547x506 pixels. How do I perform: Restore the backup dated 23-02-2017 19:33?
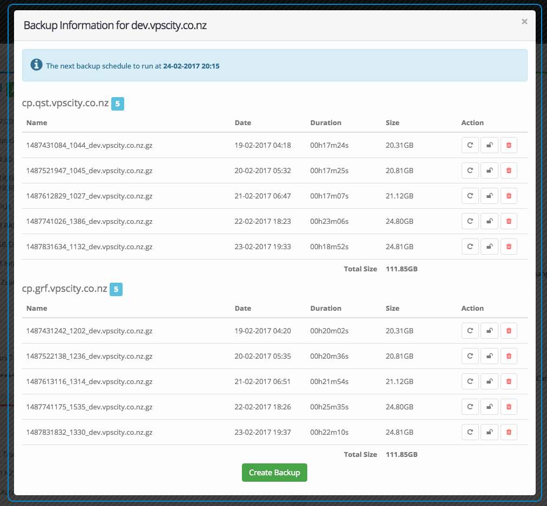click(x=470, y=247)
